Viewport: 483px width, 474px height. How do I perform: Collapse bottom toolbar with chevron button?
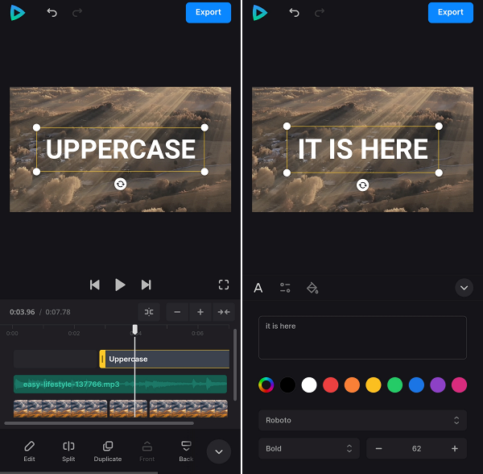219,451
